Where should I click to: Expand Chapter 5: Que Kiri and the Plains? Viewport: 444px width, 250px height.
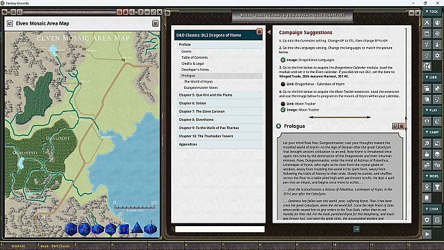tap(220, 95)
